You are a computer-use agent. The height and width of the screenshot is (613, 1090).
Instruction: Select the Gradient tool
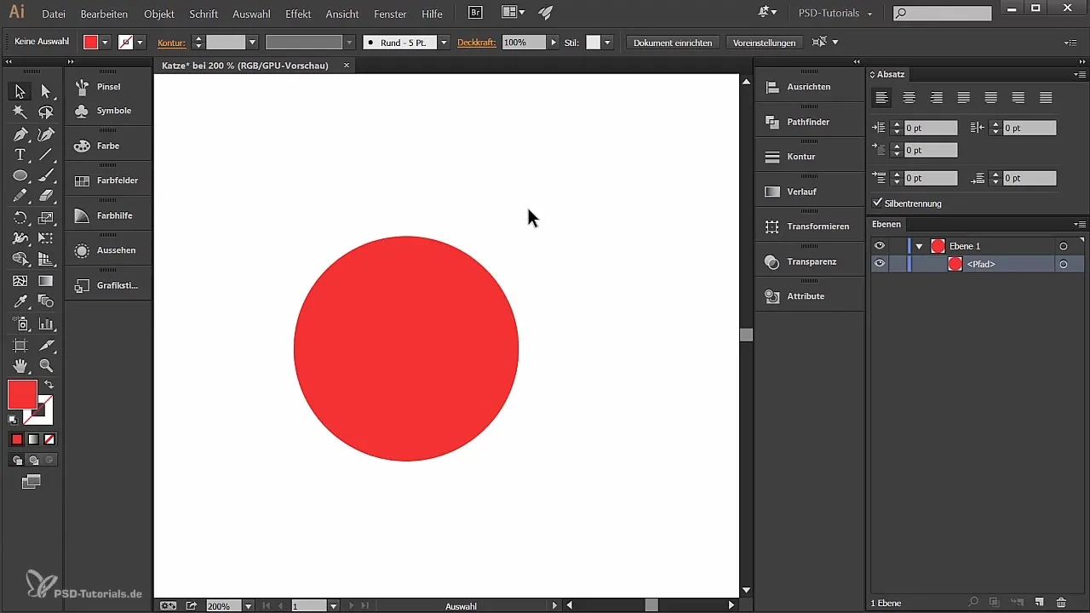46,281
